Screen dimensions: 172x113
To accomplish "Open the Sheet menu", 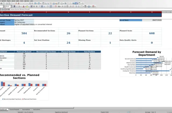I will 13,1.
